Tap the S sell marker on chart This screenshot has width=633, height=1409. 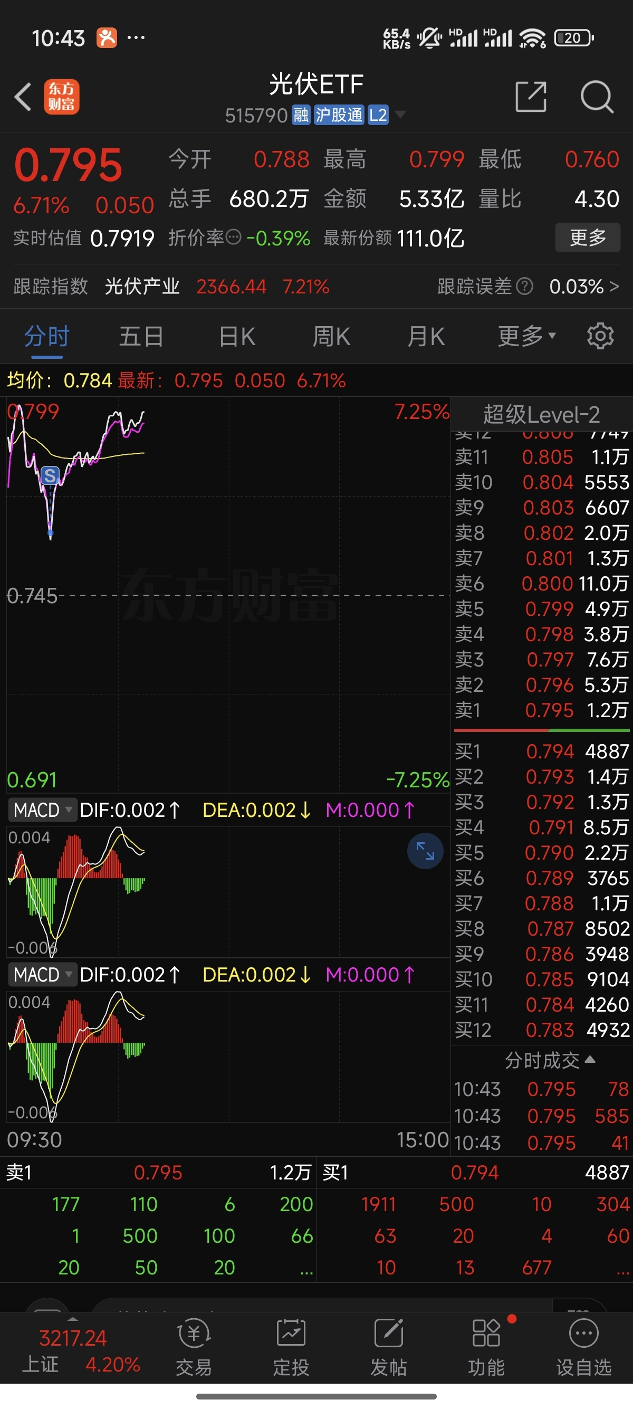pos(50,475)
